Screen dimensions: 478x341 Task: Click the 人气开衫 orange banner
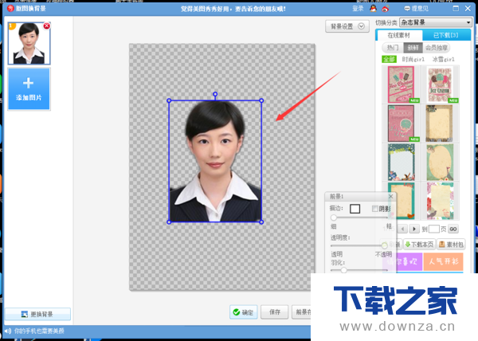point(444,261)
